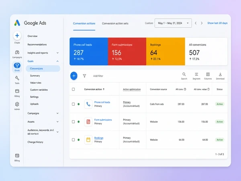Open the Admin gear icon
This screenshot has height=181, width=241.
tap(17, 104)
